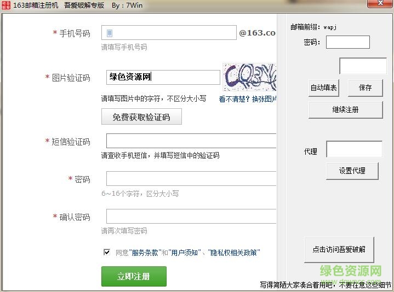The image size is (394, 292).
Task: Click the 设置代理 button
Action: (352, 171)
